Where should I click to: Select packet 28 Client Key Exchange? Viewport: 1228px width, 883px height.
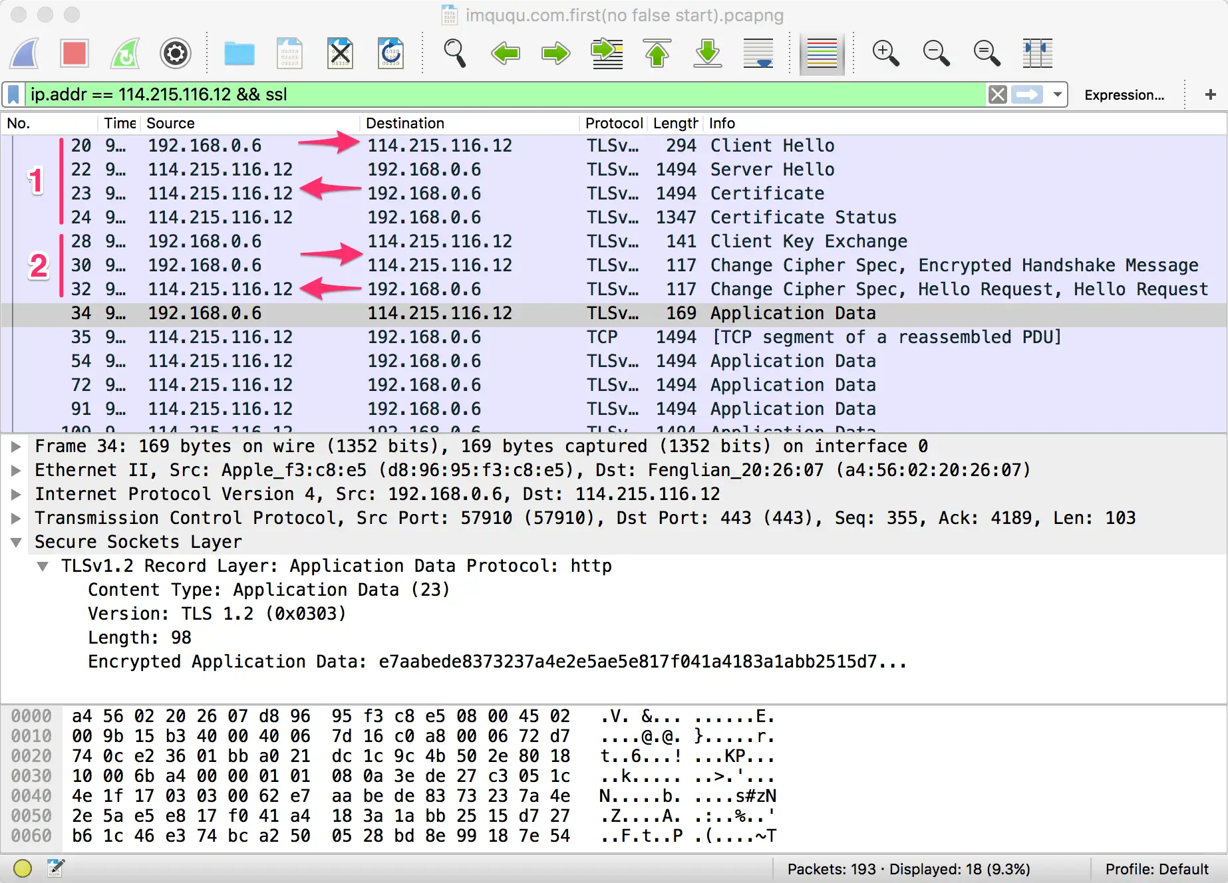pyautogui.click(x=613, y=241)
